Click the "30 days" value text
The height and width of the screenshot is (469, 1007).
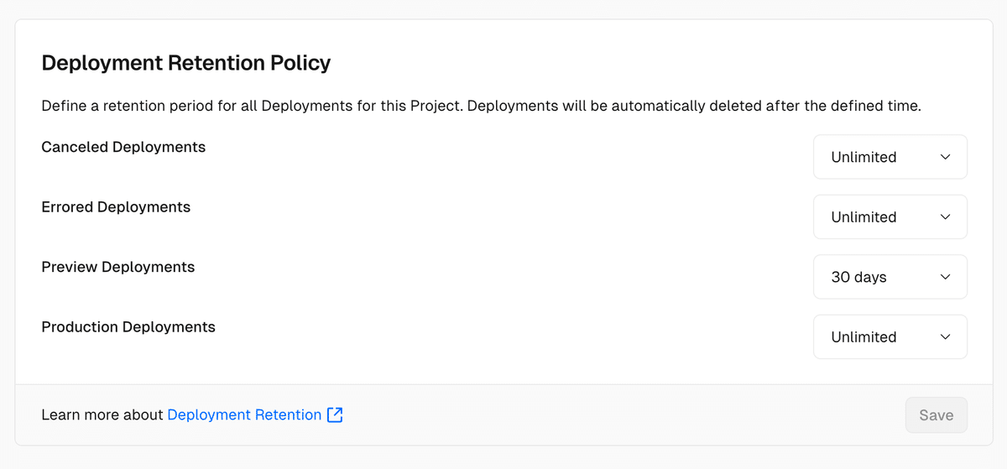coord(859,277)
